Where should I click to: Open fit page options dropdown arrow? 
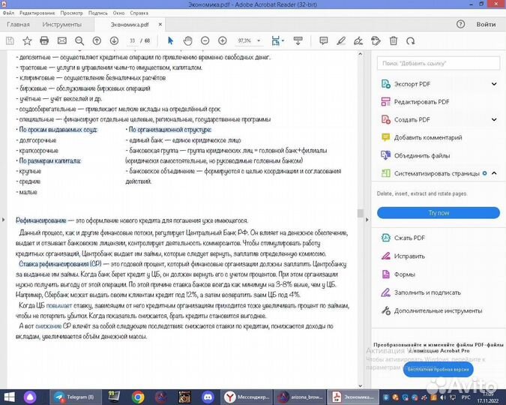tap(283, 40)
